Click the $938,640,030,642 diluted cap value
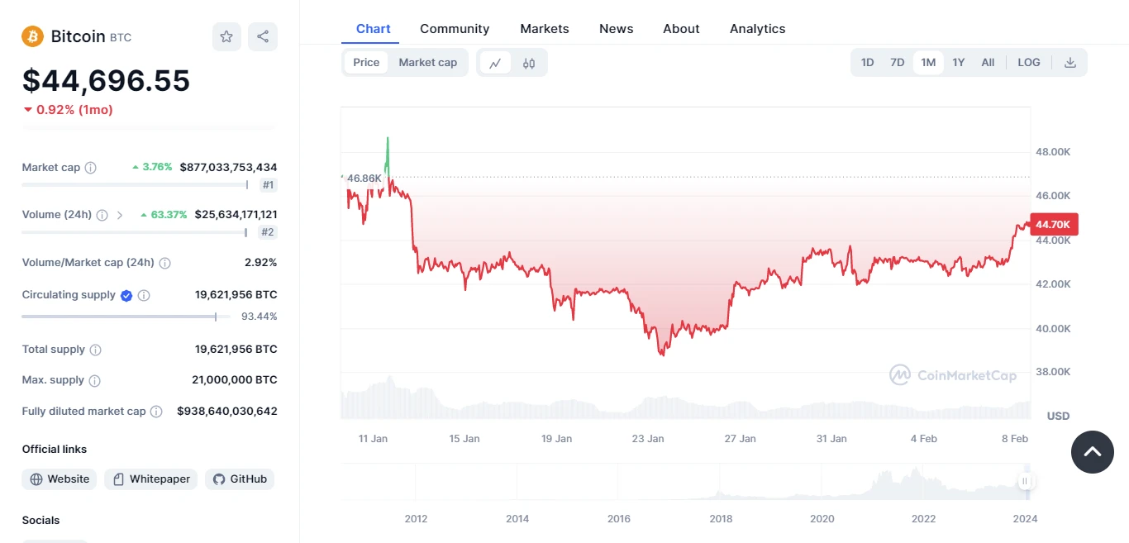 click(x=227, y=411)
